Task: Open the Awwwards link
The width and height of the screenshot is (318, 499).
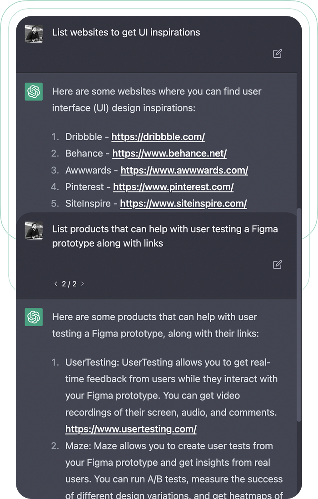Action: (x=184, y=170)
